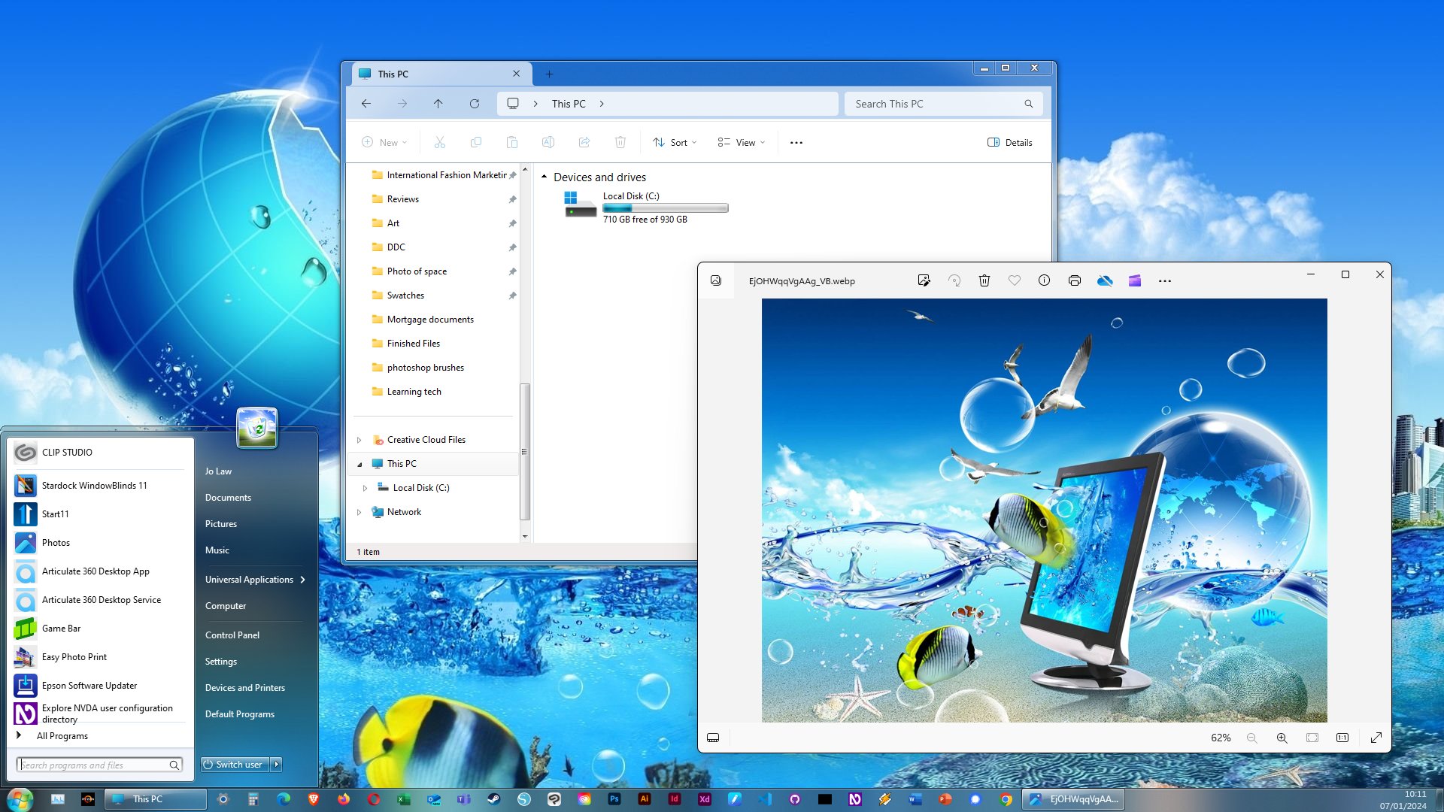Open Control Panel from the Start menu
Image resolution: width=1444 pixels, height=812 pixels.
point(232,635)
